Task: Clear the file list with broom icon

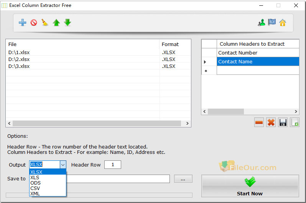Action: (x=45, y=23)
